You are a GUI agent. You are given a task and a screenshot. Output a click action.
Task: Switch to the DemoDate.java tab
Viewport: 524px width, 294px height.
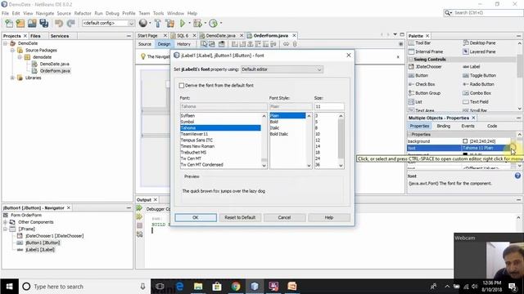coord(220,36)
